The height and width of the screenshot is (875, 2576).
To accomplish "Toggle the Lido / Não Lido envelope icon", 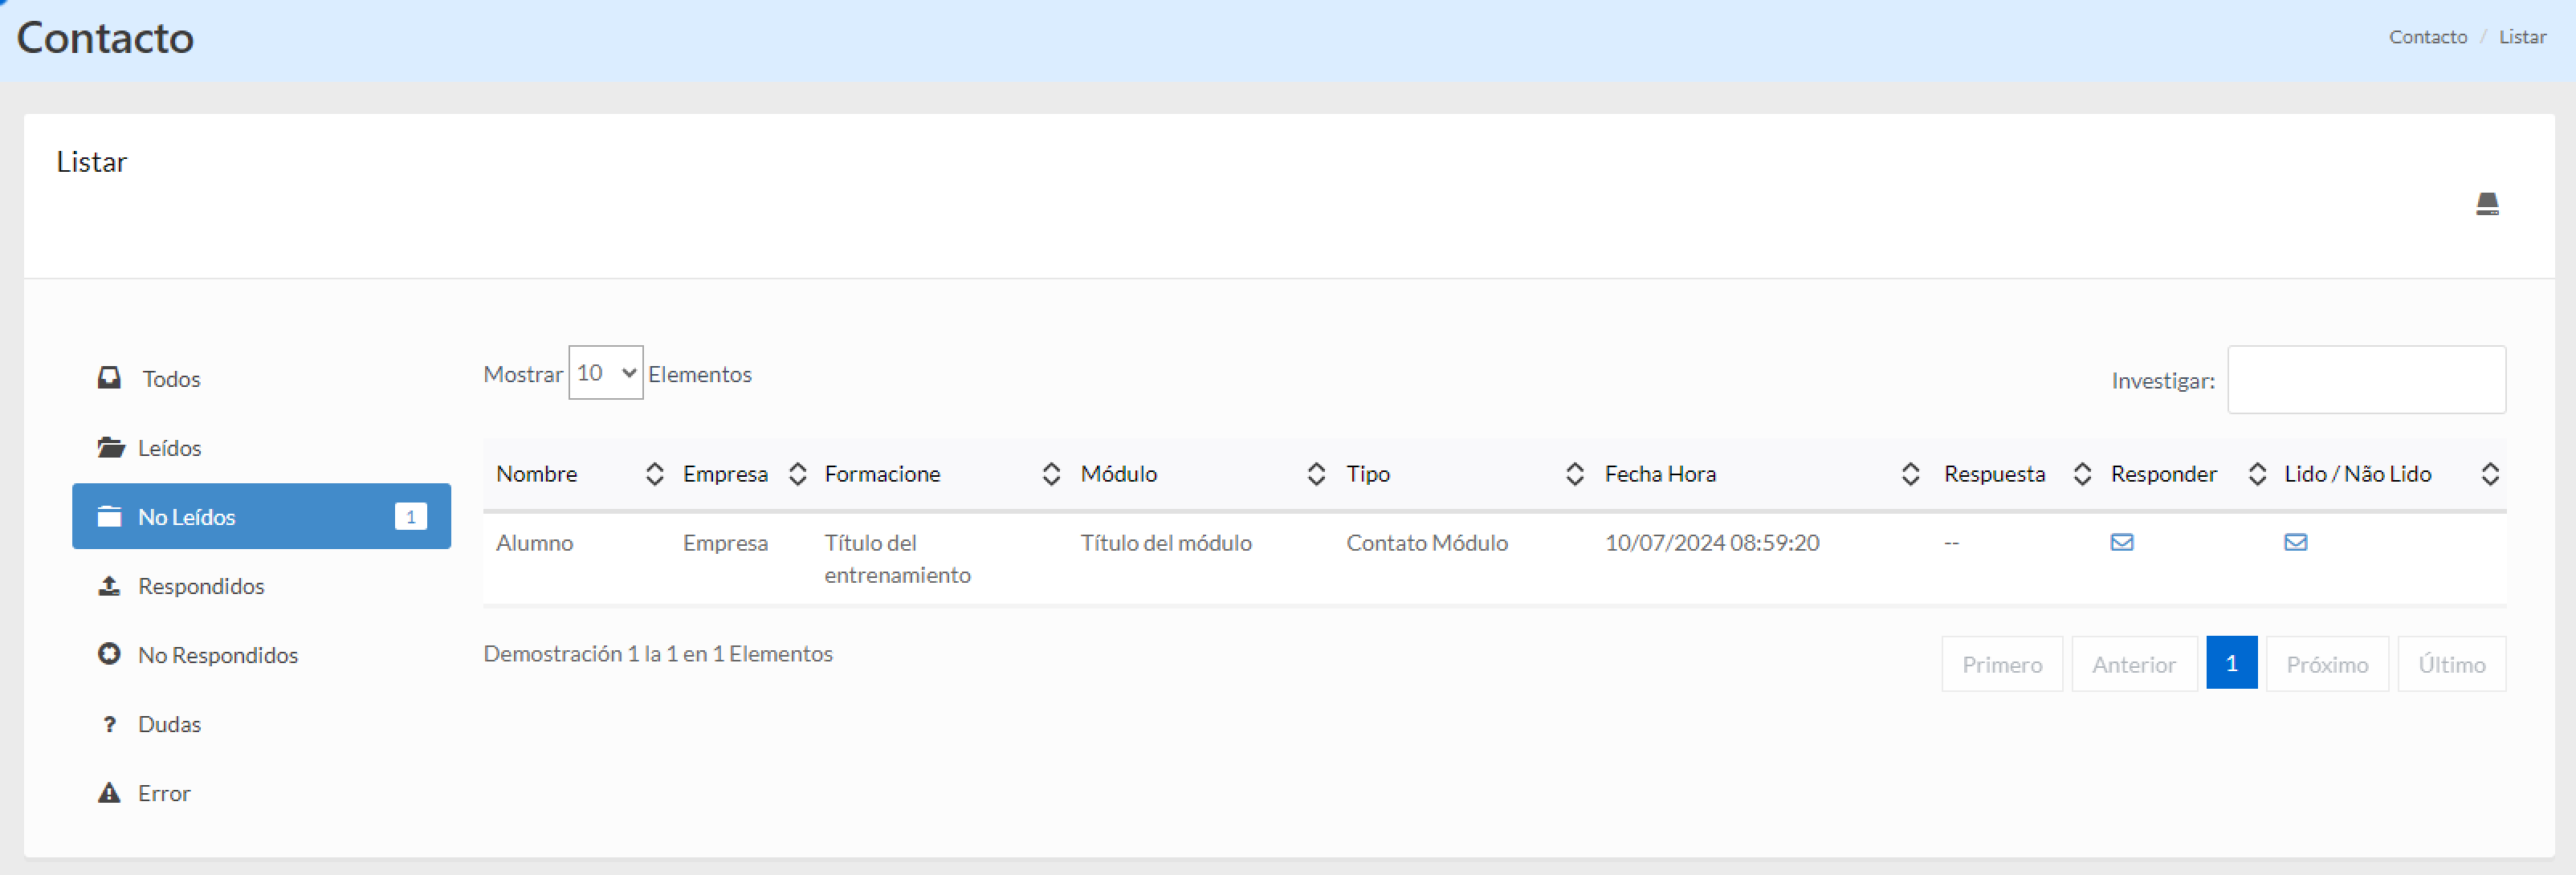I will [2295, 542].
